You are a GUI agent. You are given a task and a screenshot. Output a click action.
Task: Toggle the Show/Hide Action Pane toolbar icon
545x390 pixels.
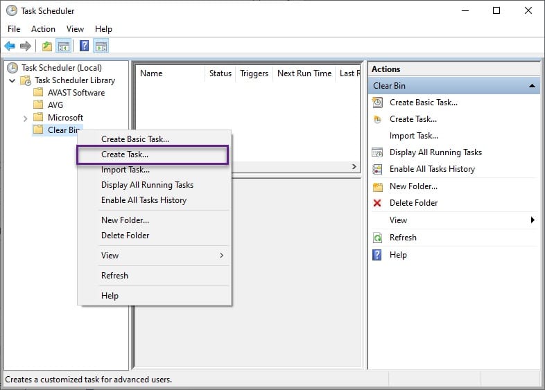[101, 46]
